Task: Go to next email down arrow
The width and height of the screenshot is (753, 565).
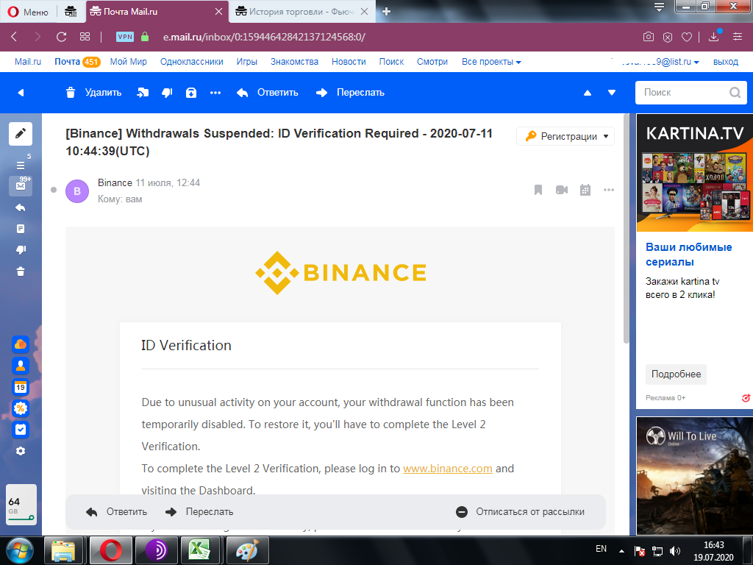Action: tap(611, 93)
